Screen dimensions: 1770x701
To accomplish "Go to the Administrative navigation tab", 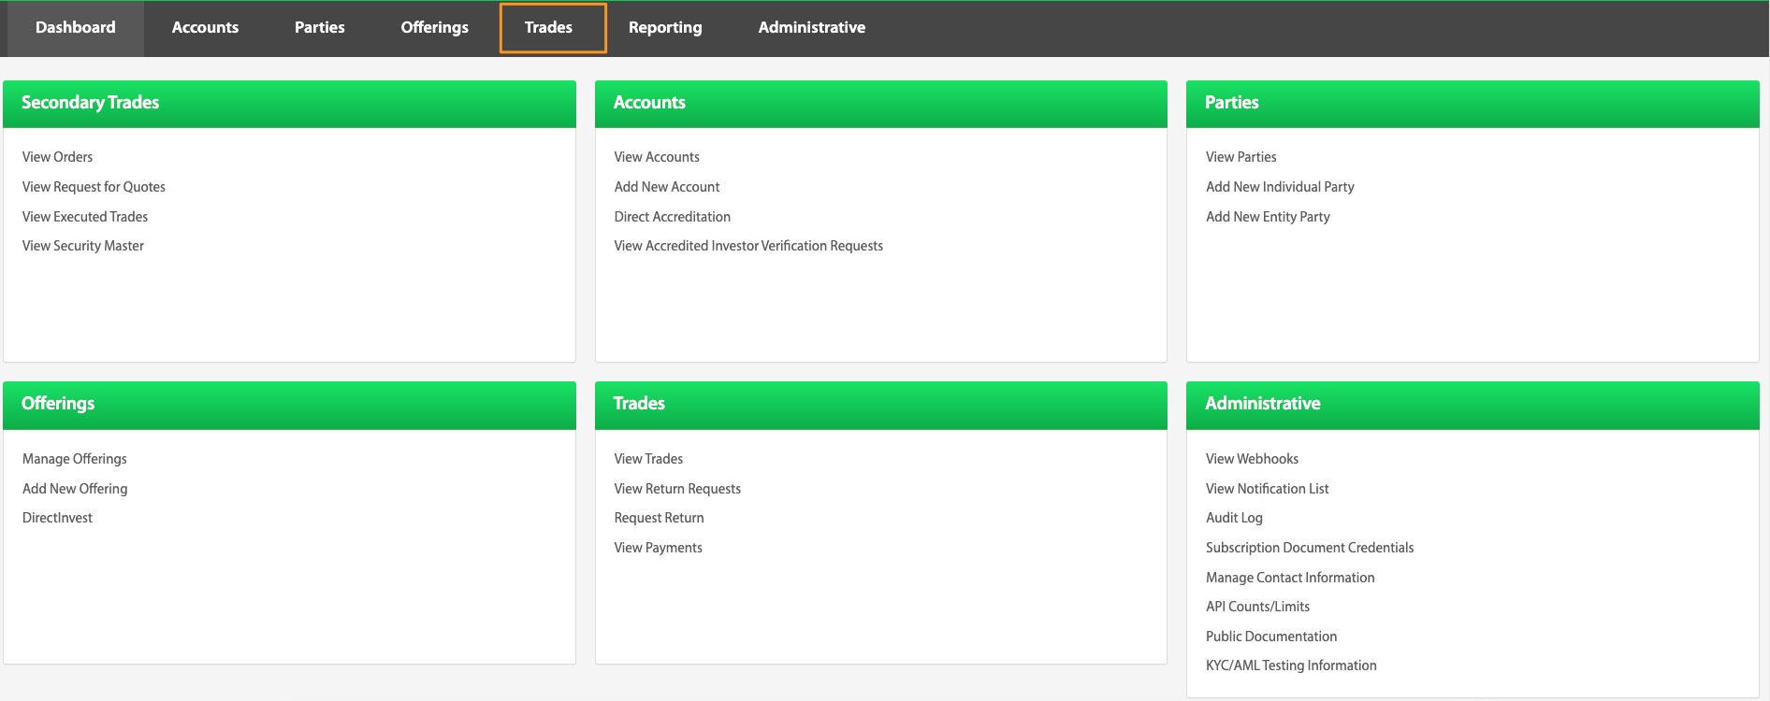I will 811,28.
